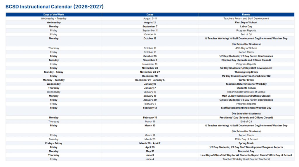Select the 'November 23-27' date cell
The height and width of the screenshot is (167, 299).
point(150,72)
